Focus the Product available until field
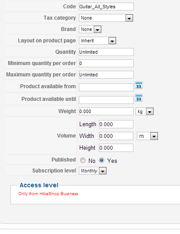The image size is (180, 234). coord(106,100)
